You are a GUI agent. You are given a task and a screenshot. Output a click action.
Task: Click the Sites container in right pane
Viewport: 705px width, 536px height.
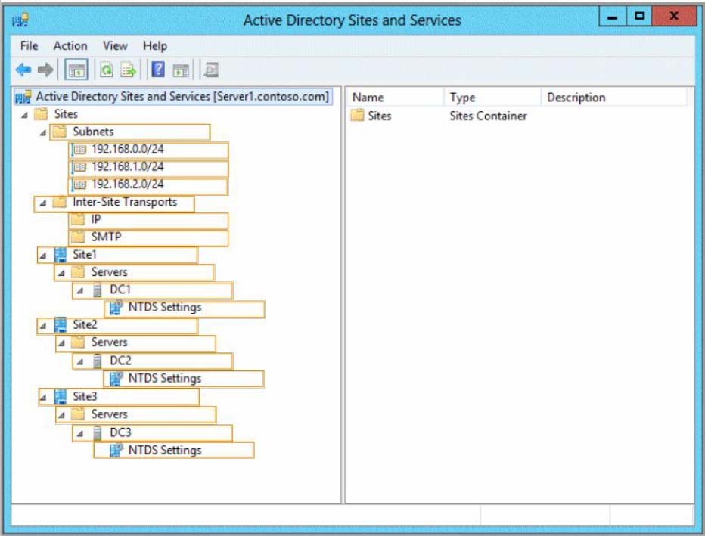(x=379, y=116)
